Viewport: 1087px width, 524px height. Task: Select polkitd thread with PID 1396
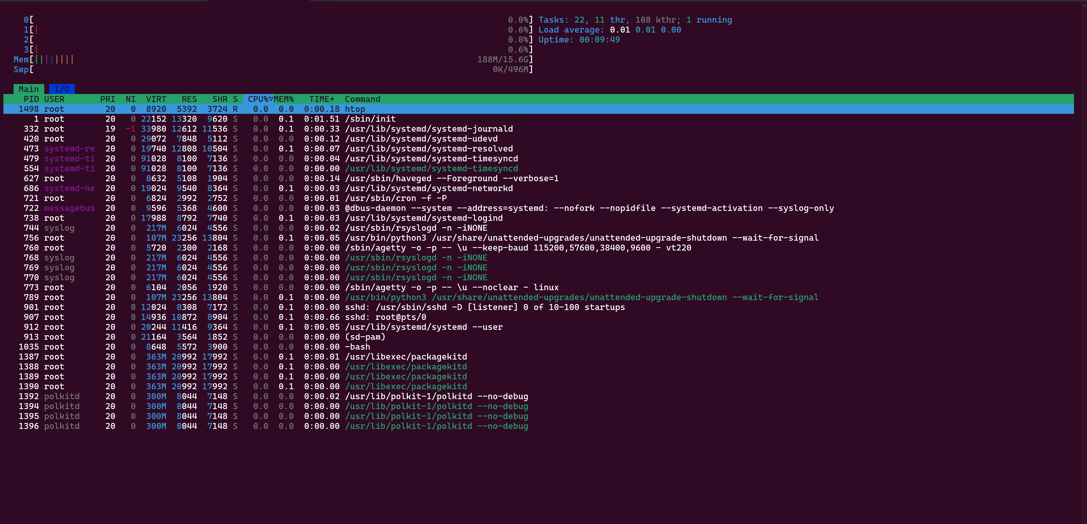pos(538,426)
